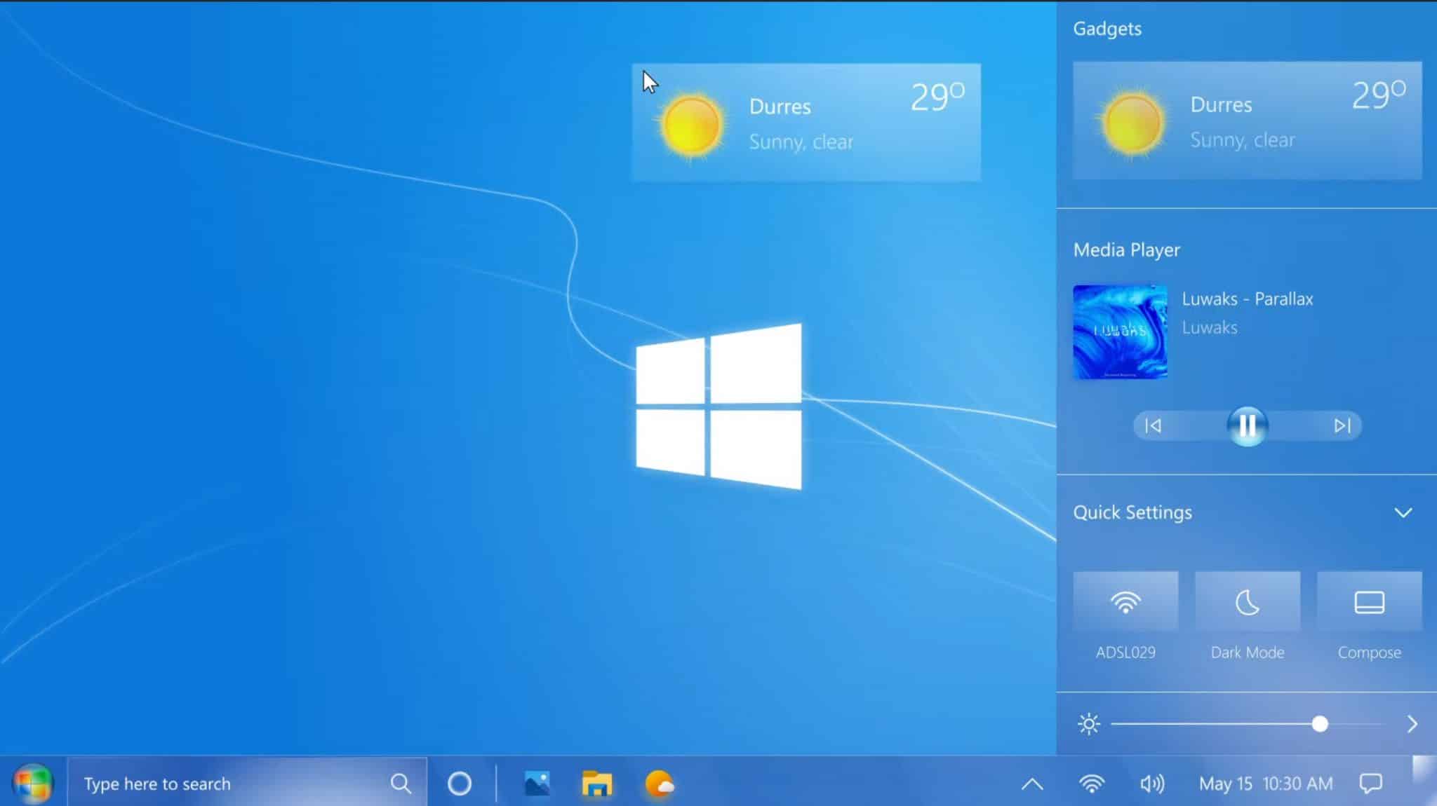The image size is (1437, 806).
Task: Select the Gadgets panel heading
Action: click(x=1107, y=29)
